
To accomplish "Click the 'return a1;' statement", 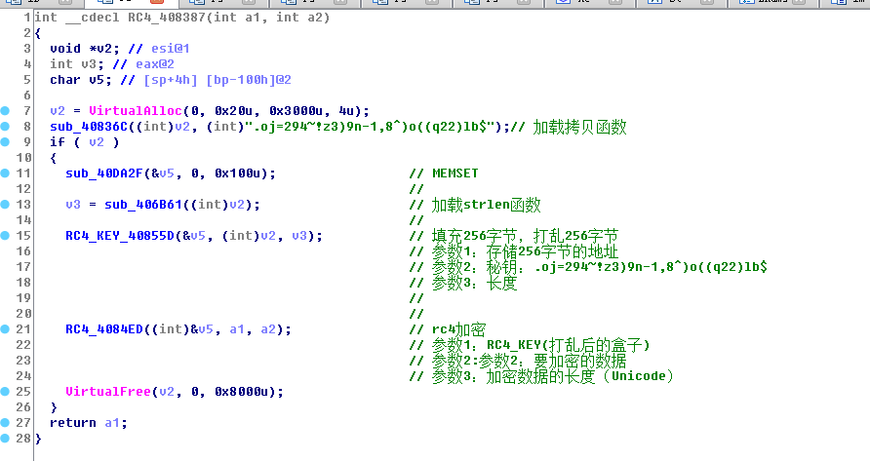I will [88, 423].
